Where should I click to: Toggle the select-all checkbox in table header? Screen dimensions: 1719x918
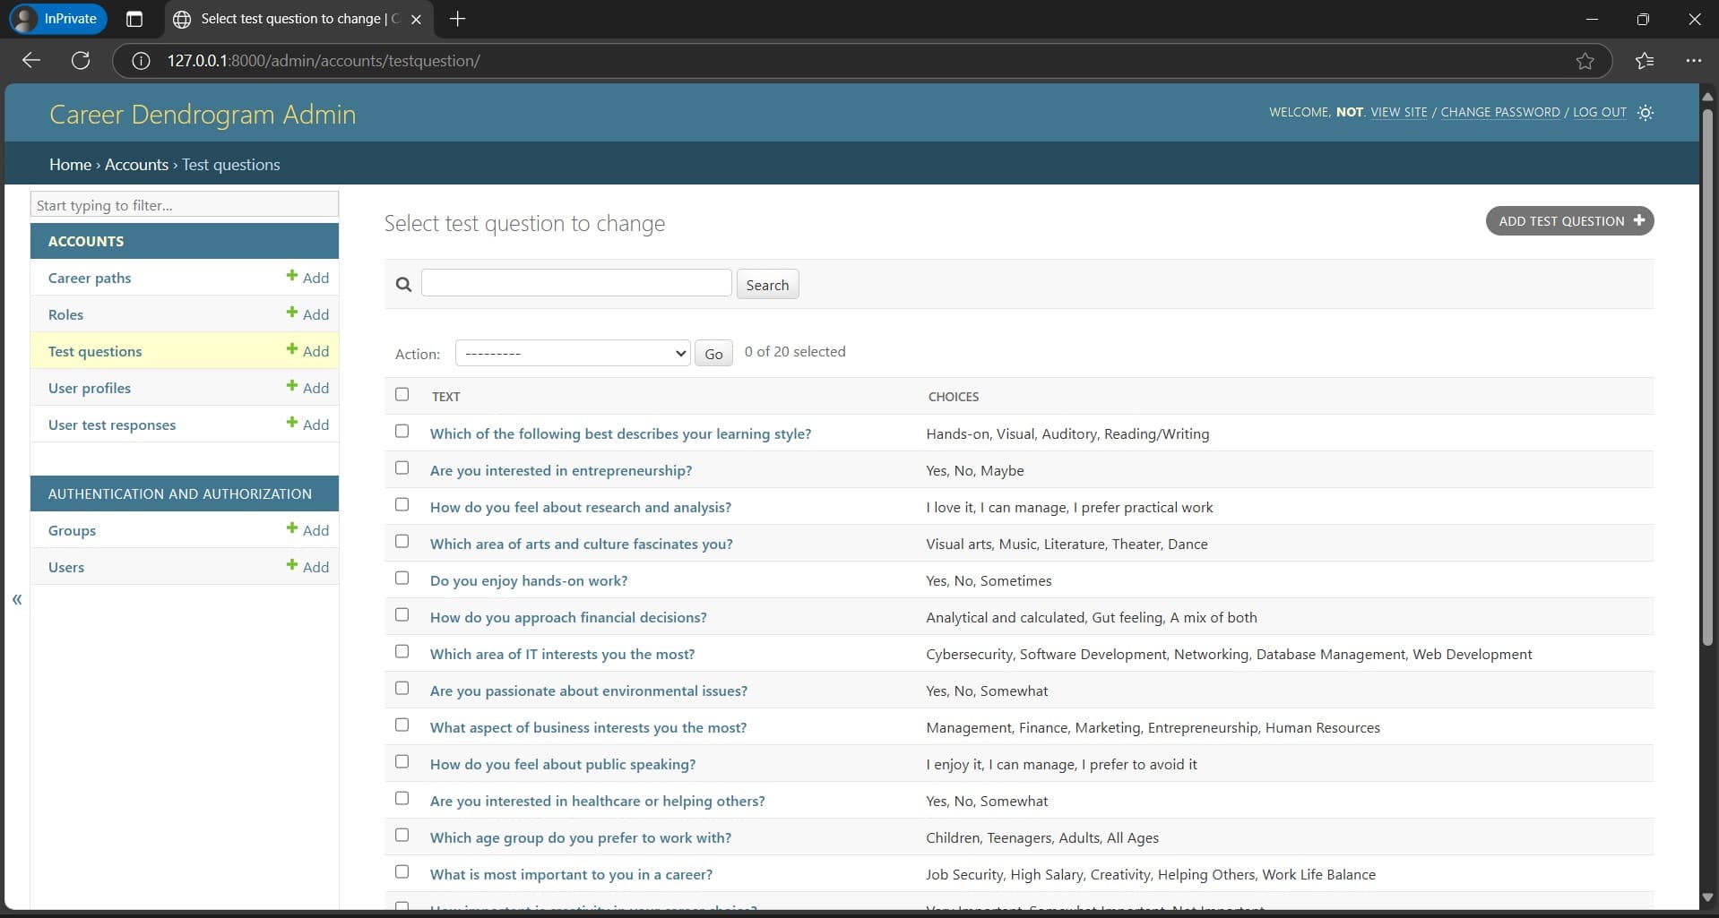[402, 394]
